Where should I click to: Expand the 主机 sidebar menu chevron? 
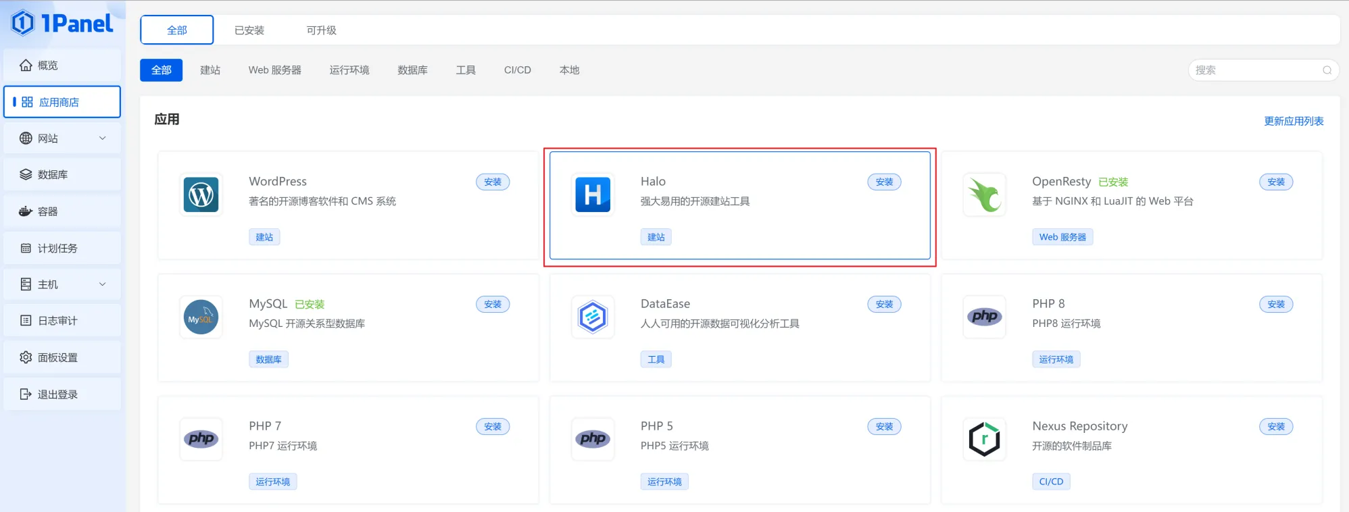[103, 284]
